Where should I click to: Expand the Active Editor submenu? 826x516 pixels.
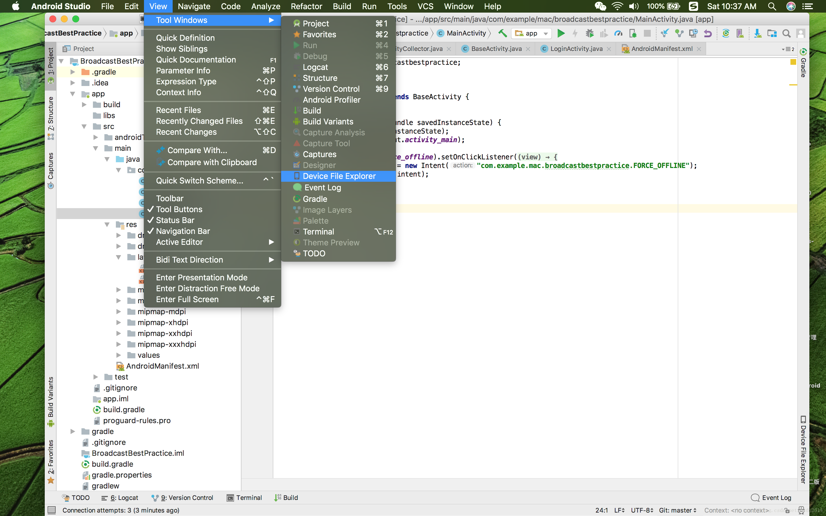point(179,242)
